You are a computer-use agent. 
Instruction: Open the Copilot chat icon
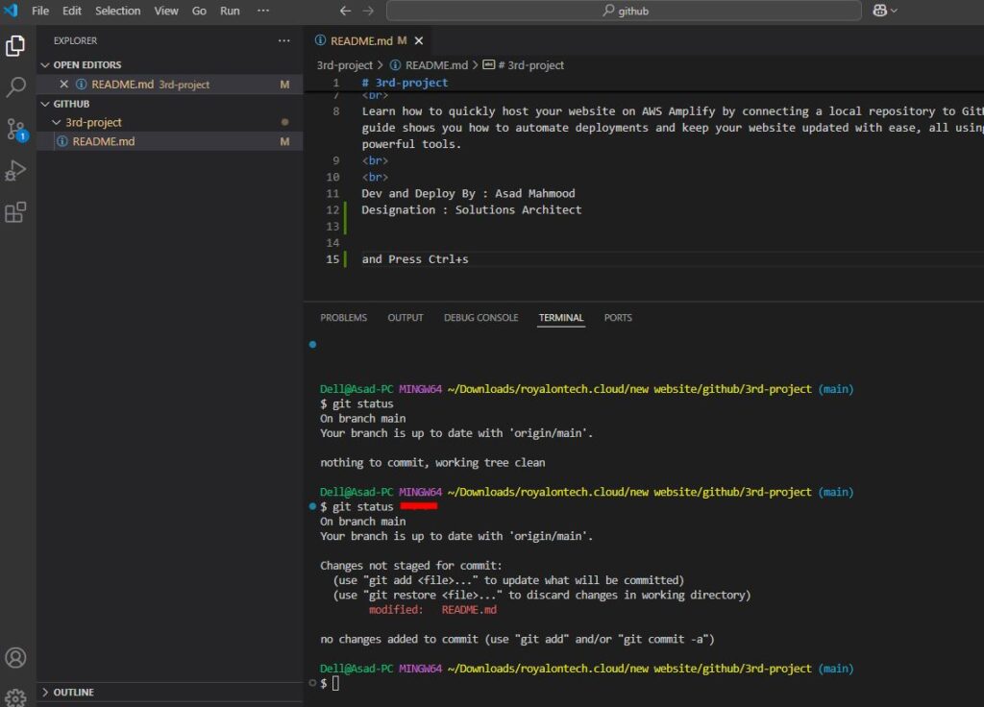(x=880, y=11)
